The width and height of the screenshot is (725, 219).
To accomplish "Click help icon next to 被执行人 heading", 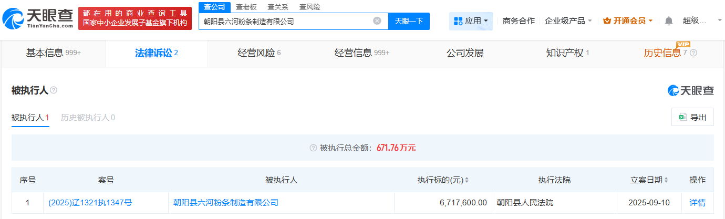I will (x=54, y=90).
